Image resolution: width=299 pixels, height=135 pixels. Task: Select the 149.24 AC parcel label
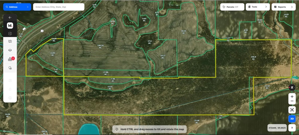(x=100, y=46)
